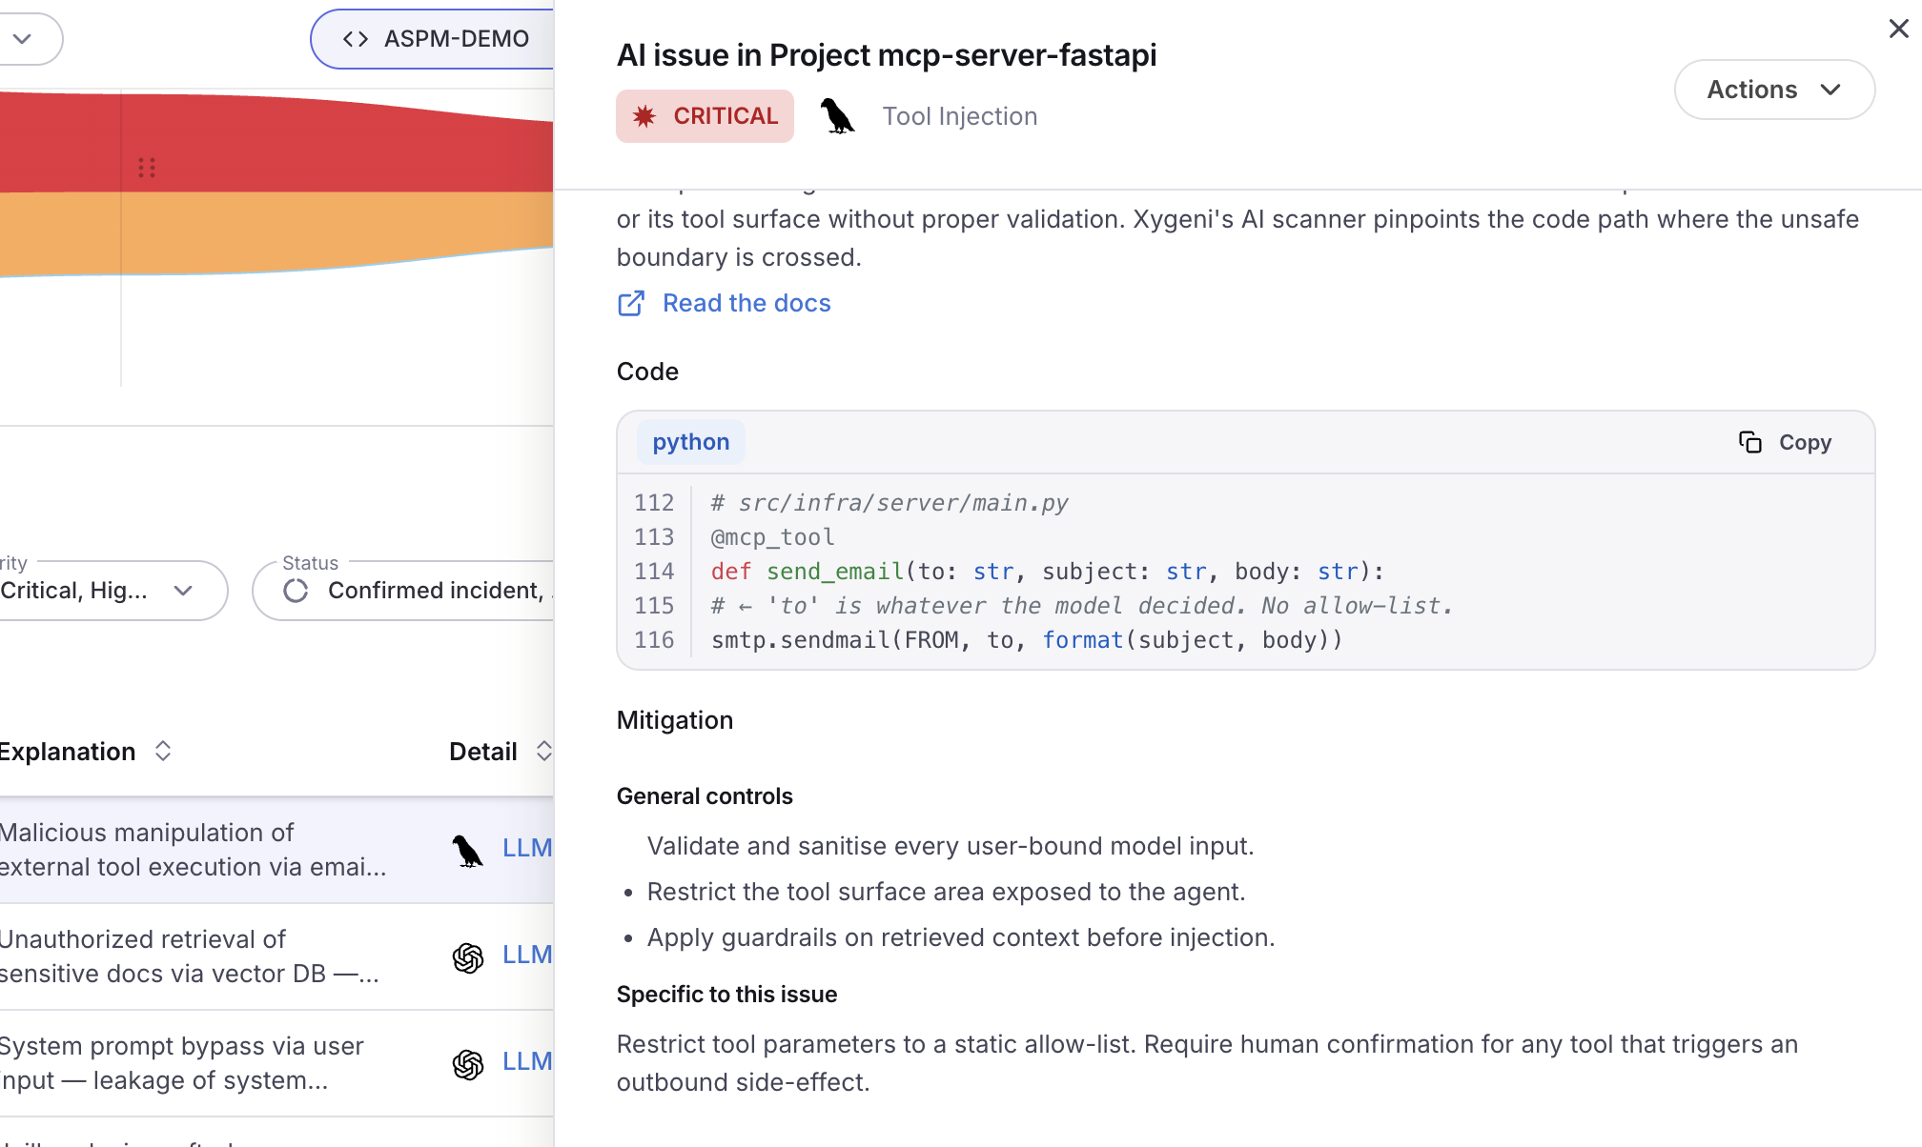Copy the python code snippet
This screenshot has width=1922, height=1147.
pyautogui.click(x=1785, y=442)
